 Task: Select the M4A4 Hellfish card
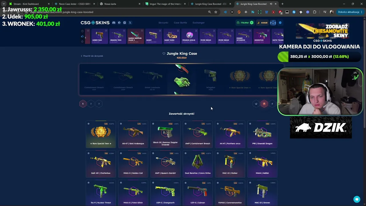(x=262, y=164)
